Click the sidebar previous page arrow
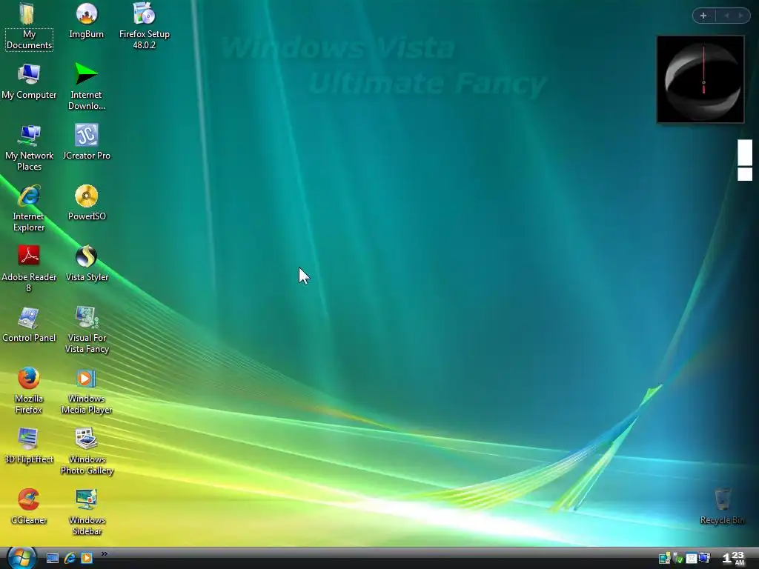 tap(726, 16)
